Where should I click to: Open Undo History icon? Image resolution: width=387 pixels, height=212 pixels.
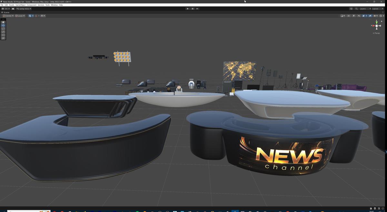point(351,9)
